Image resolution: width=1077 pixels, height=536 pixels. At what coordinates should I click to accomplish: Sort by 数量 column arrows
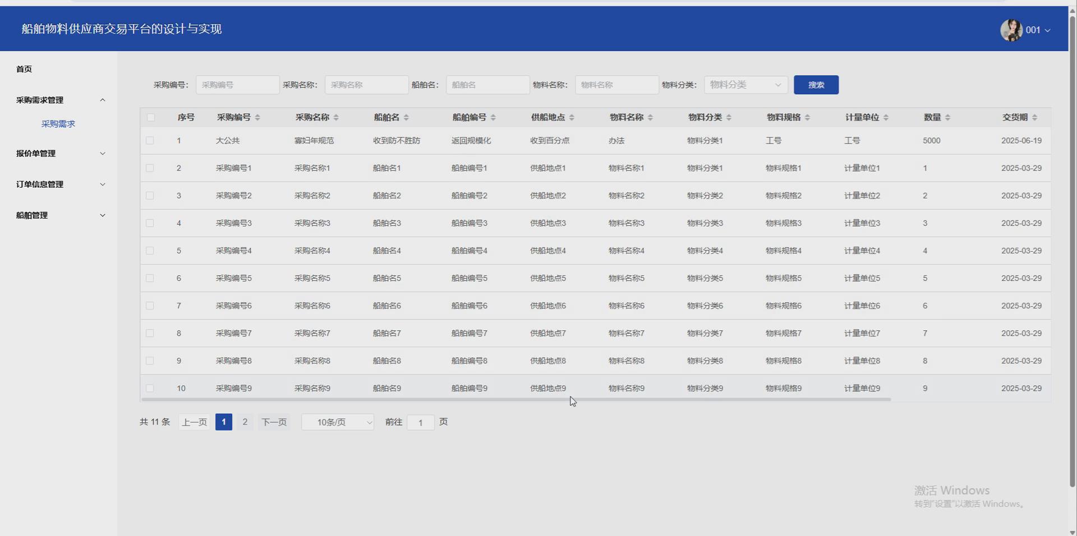pyautogui.click(x=947, y=117)
